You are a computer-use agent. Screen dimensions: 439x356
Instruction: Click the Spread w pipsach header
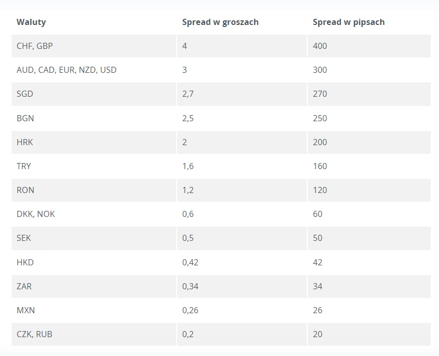tap(349, 22)
